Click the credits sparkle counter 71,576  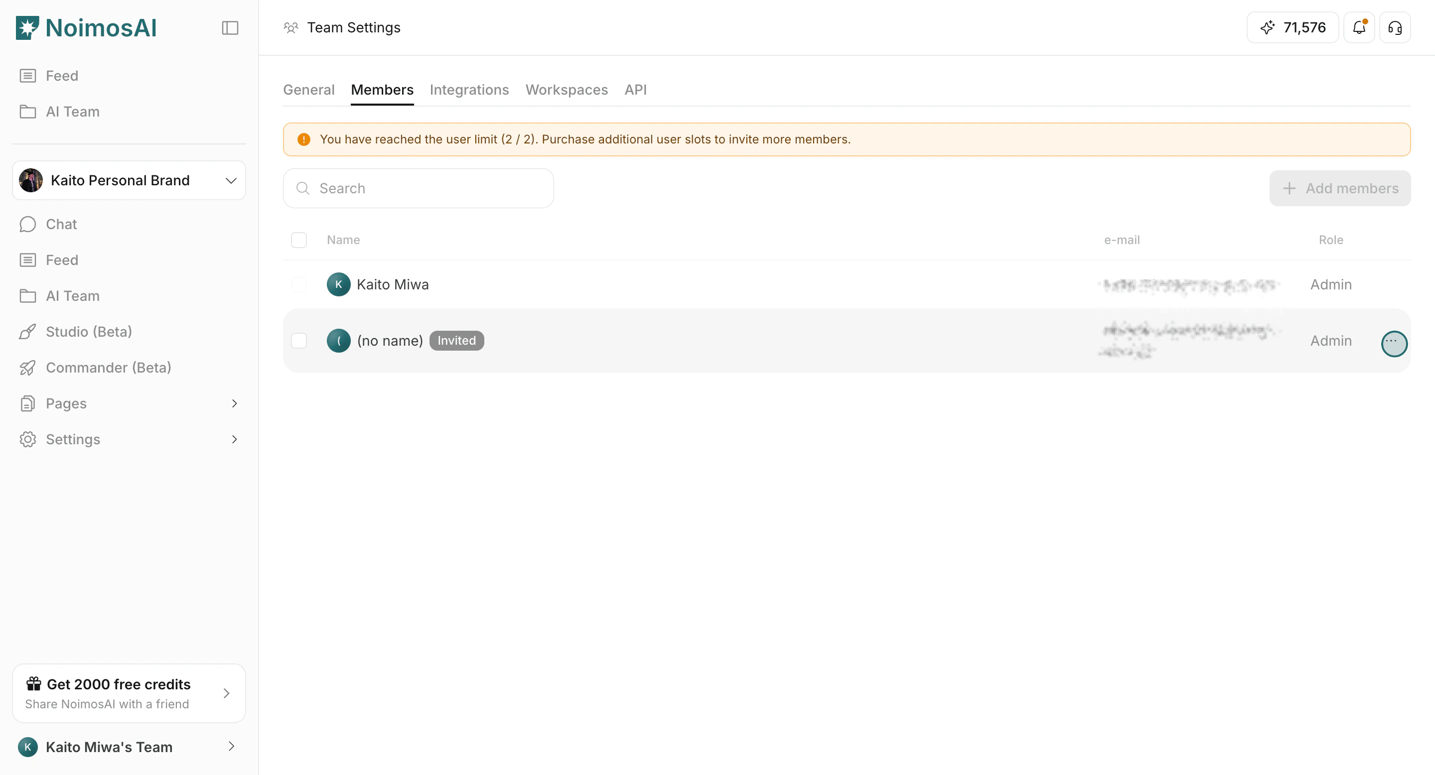[1292, 27]
